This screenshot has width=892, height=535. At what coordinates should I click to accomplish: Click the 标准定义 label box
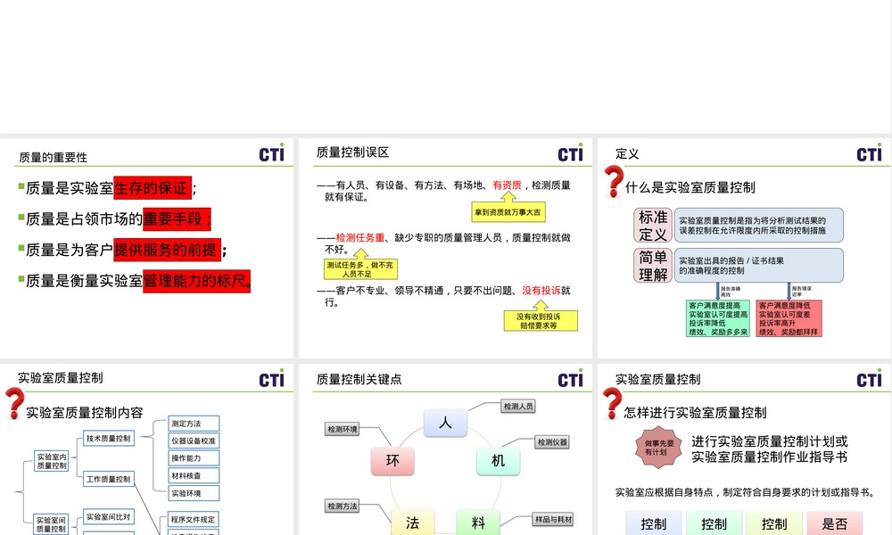pos(653,225)
